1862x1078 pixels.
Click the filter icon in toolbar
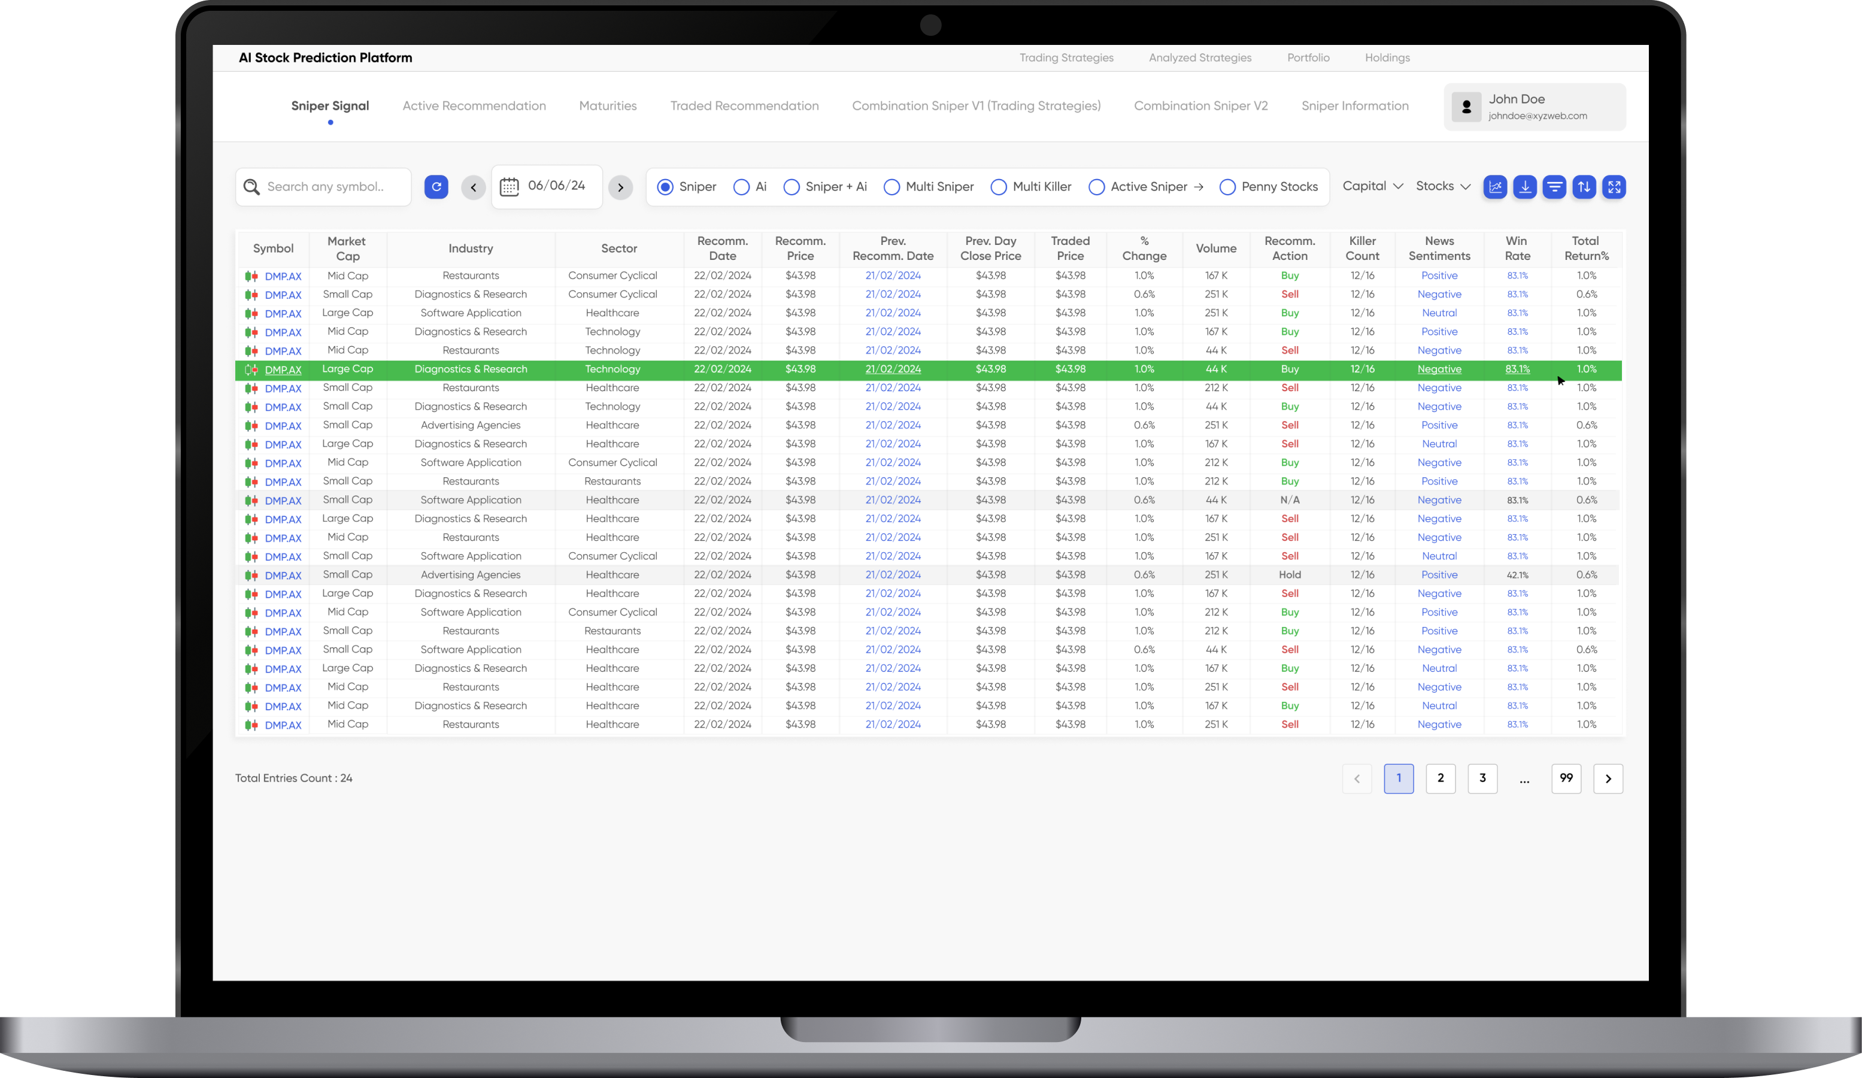click(x=1557, y=187)
